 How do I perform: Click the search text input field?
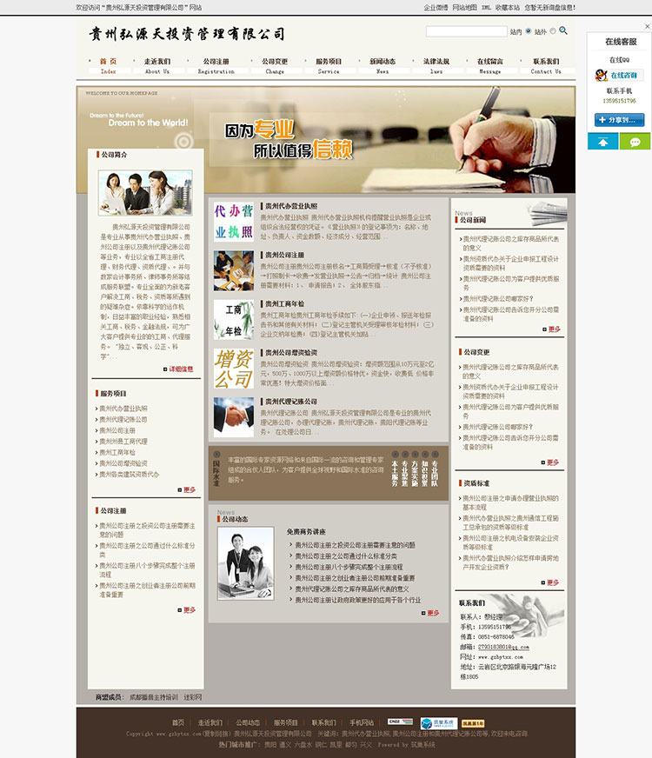[x=466, y=31]
